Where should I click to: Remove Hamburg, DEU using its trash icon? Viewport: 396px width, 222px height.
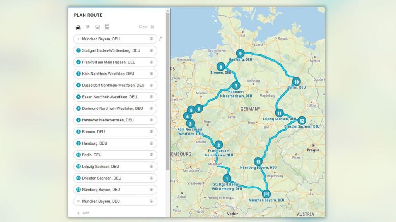[x=152, y=143]
